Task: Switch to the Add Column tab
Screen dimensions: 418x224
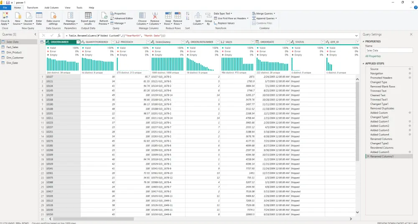Action: tap(51, 8)
